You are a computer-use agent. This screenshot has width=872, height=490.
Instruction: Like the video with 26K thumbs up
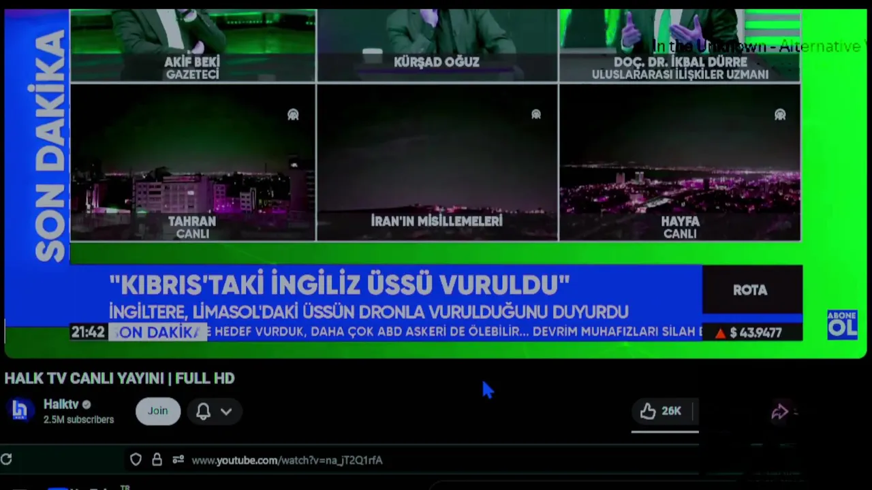point(661,411)
